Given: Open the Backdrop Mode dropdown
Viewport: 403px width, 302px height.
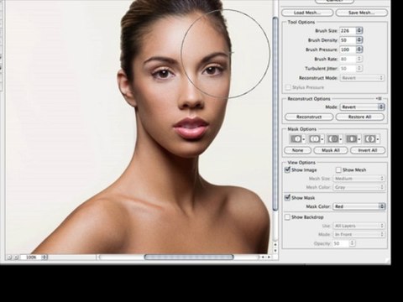Looking at the screenshot, I should click(x=359, y=234).
